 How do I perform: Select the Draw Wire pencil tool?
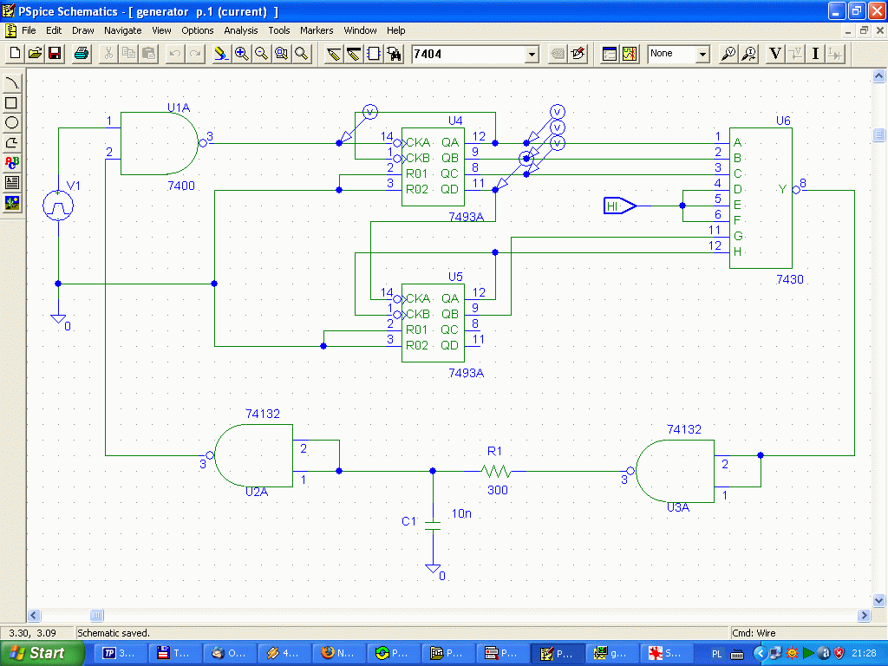334,54
